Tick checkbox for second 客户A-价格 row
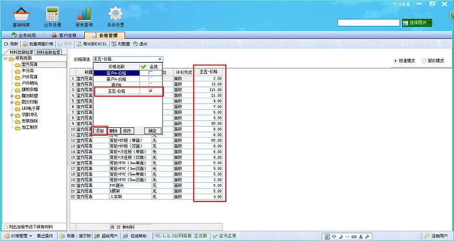This screenshot has width=454, height=241. pos(150,79)
